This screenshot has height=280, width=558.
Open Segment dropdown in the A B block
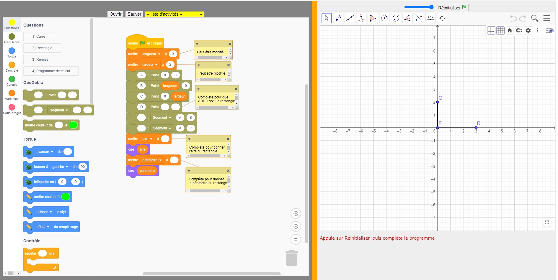click(x=162, y=118)
